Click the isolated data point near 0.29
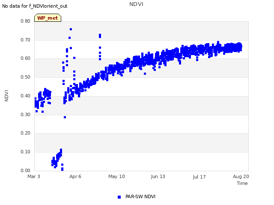 pos(65,117)
